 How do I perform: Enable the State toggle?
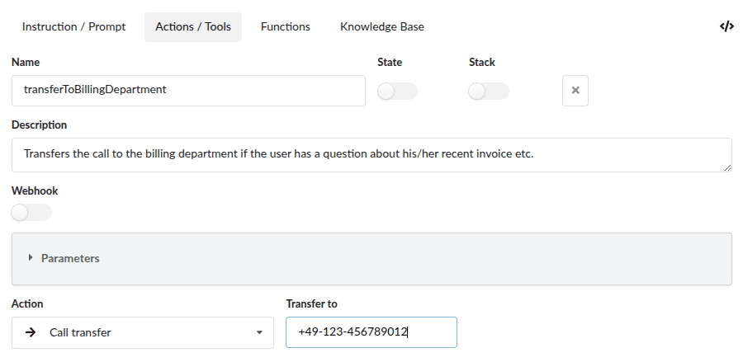[397, 92]
